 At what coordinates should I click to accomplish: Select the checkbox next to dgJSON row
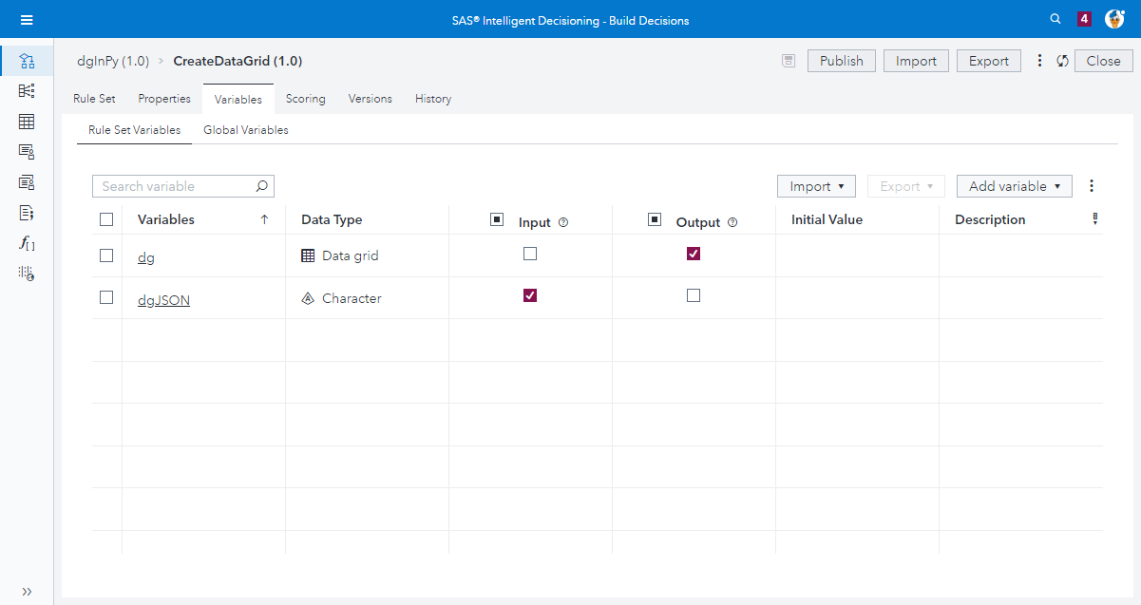pyautogui.click(x=106, y=295)
